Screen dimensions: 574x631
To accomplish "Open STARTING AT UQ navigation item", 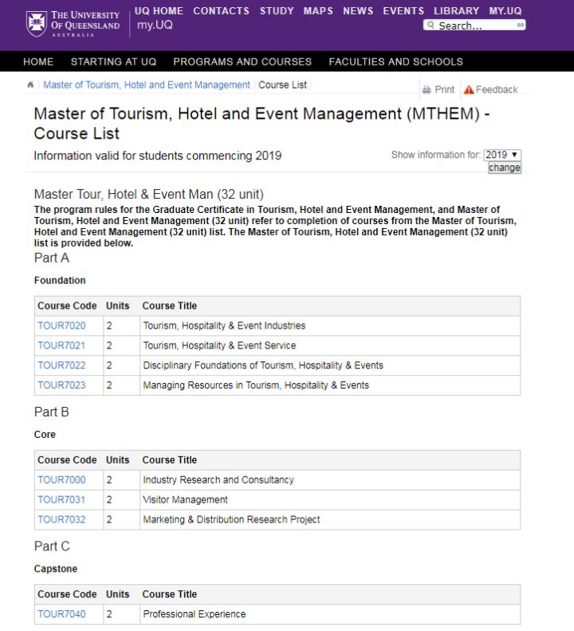I will coord(113,61).
